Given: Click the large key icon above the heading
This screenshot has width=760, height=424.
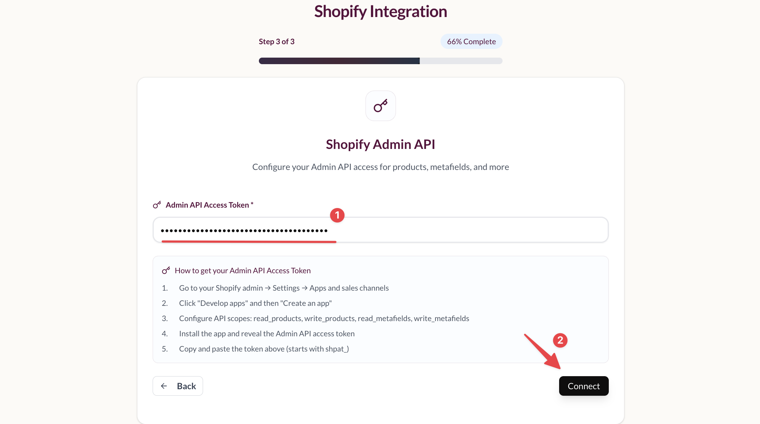Looking at the screenshot, I should (x=380, y=106).
